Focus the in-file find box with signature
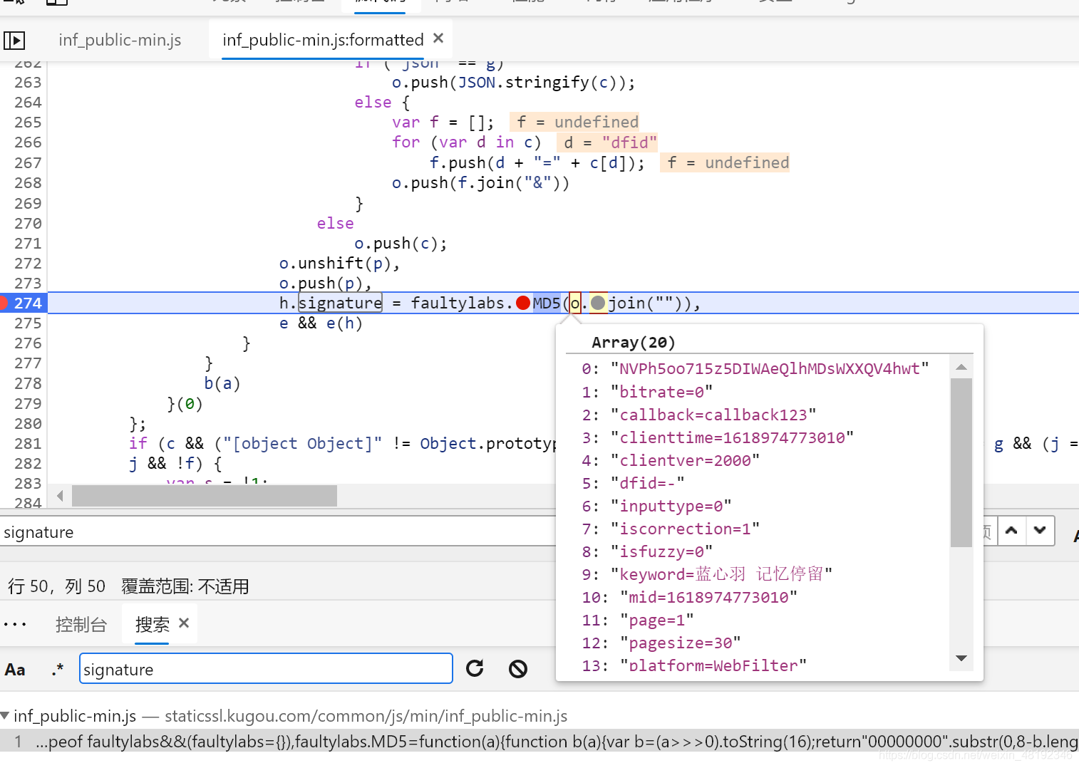 point(278,532)
